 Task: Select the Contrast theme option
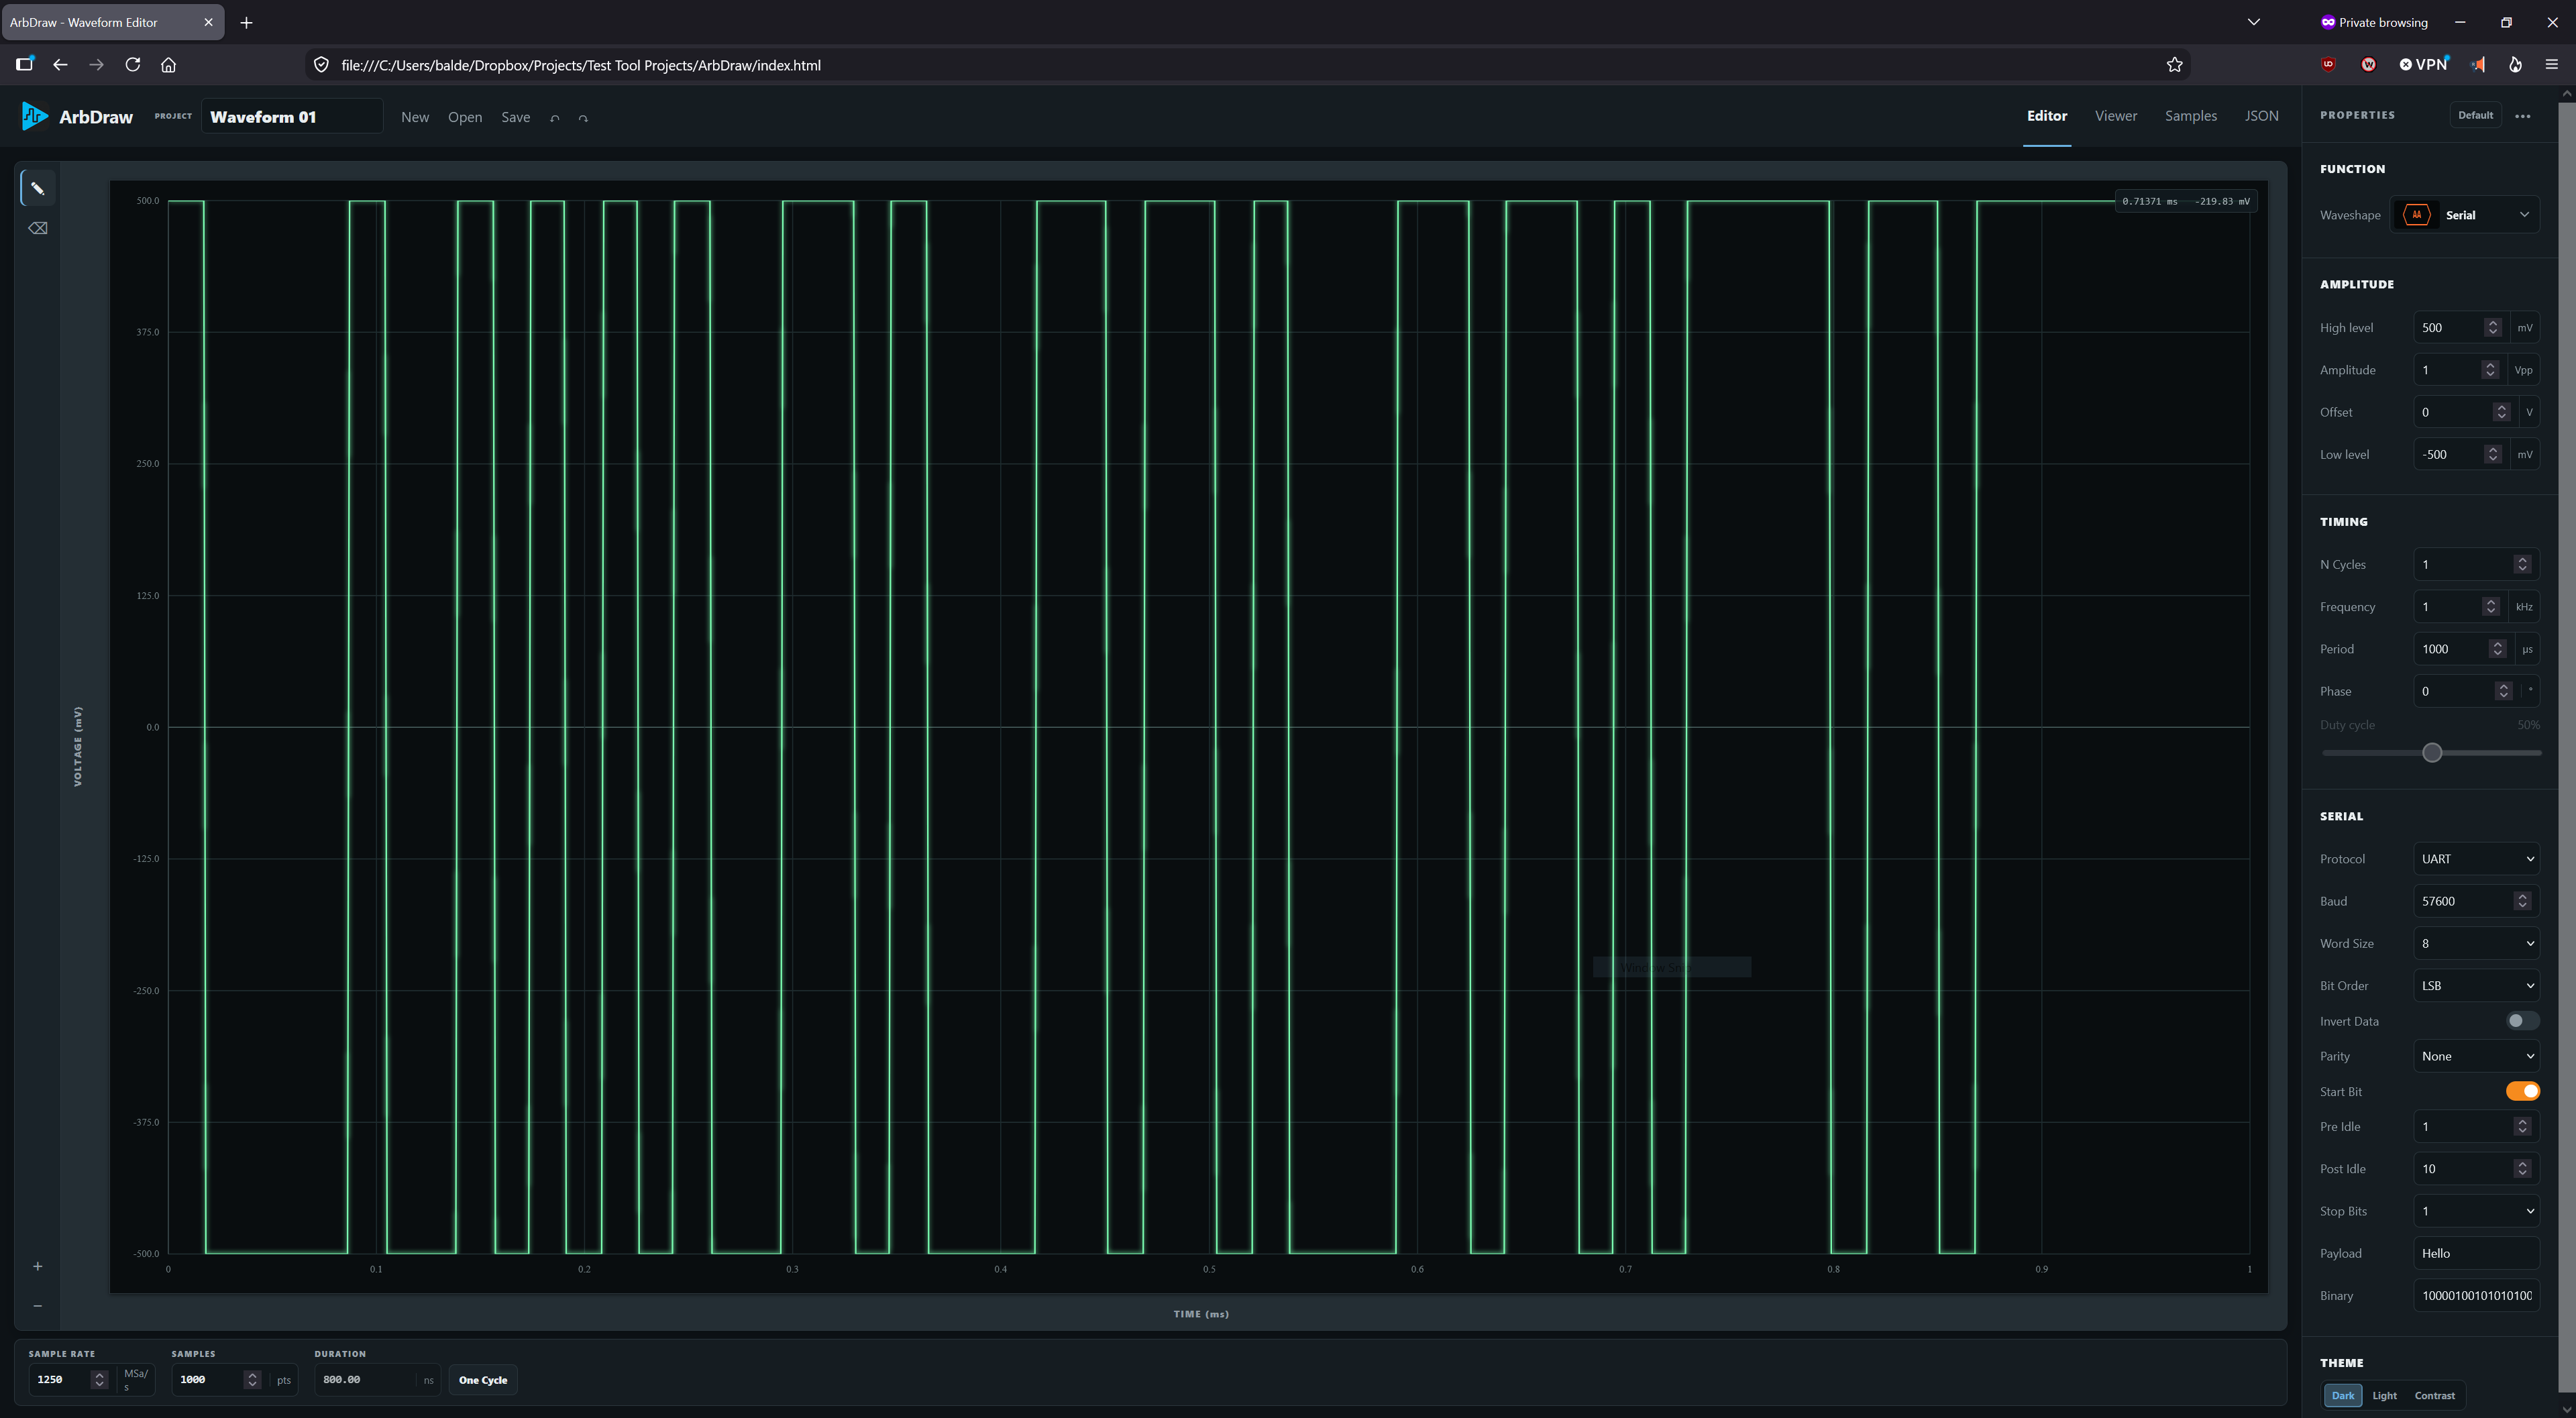pyautogui.click(x=2434, y=1395)
